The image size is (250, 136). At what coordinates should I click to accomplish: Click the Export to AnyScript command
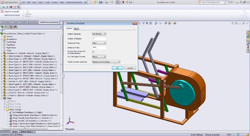click(12, 11)
